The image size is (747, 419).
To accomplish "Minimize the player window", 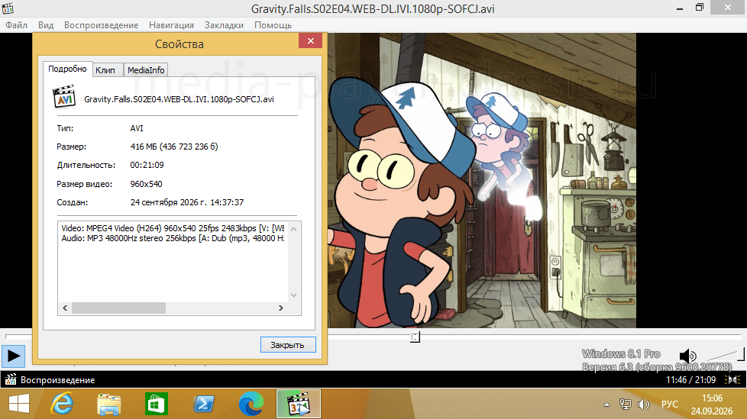I will 680,8.
